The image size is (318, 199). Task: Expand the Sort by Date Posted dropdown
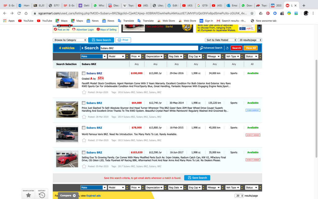pyautogui.click(x=221, y=40)
